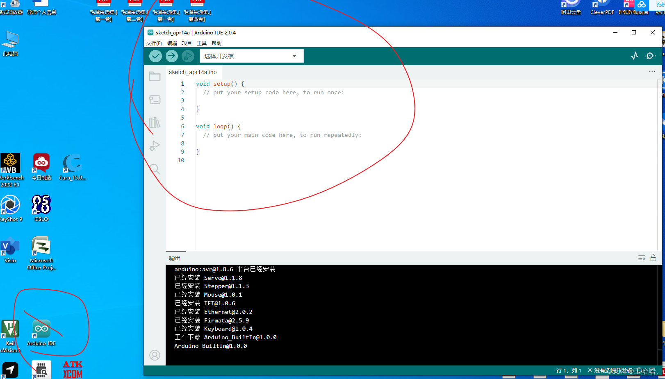Select the 毛泽东选集 第二卷 PDF file
Viewport: 665px width, 379px height.
click(135, 11)
